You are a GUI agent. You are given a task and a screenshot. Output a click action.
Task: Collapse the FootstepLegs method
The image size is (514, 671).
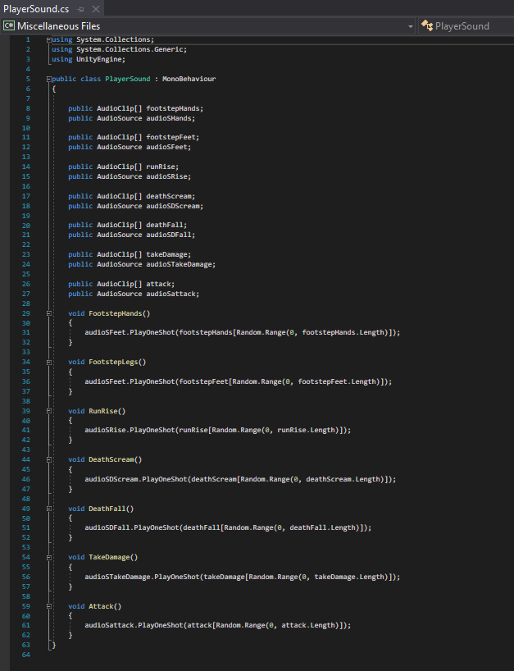click(x=48, y=362)
